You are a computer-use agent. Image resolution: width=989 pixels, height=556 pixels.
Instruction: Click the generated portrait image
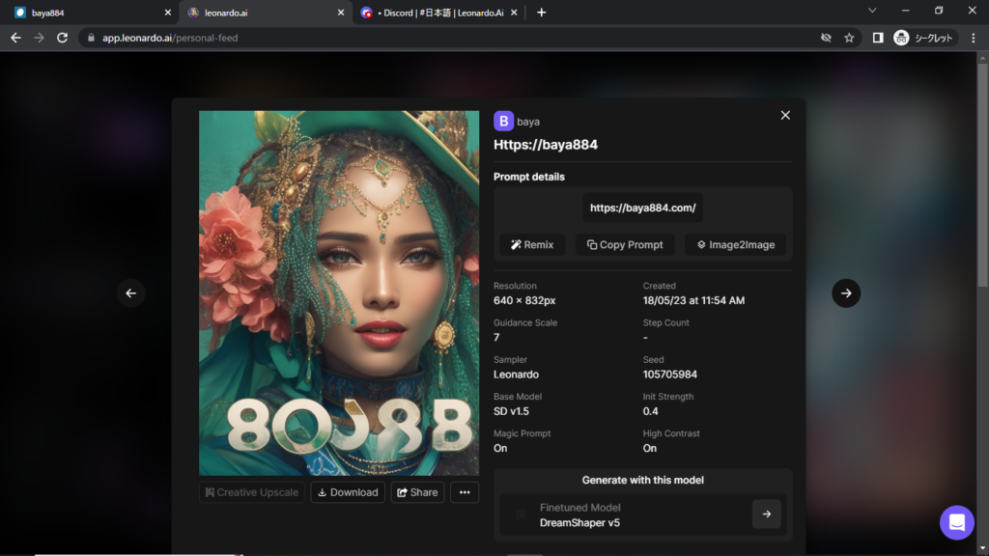339,292
